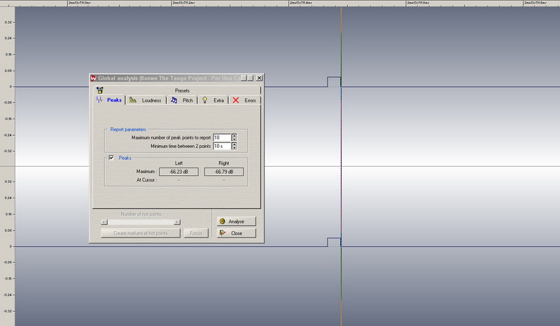Image resolution: width=560 pixels, height=326 pixels.
Task: Click the hot points scrollbar track
Action: pyautogui.click(x=141, y=222)
